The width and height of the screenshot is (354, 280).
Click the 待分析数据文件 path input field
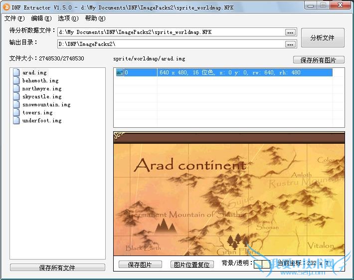172,32
